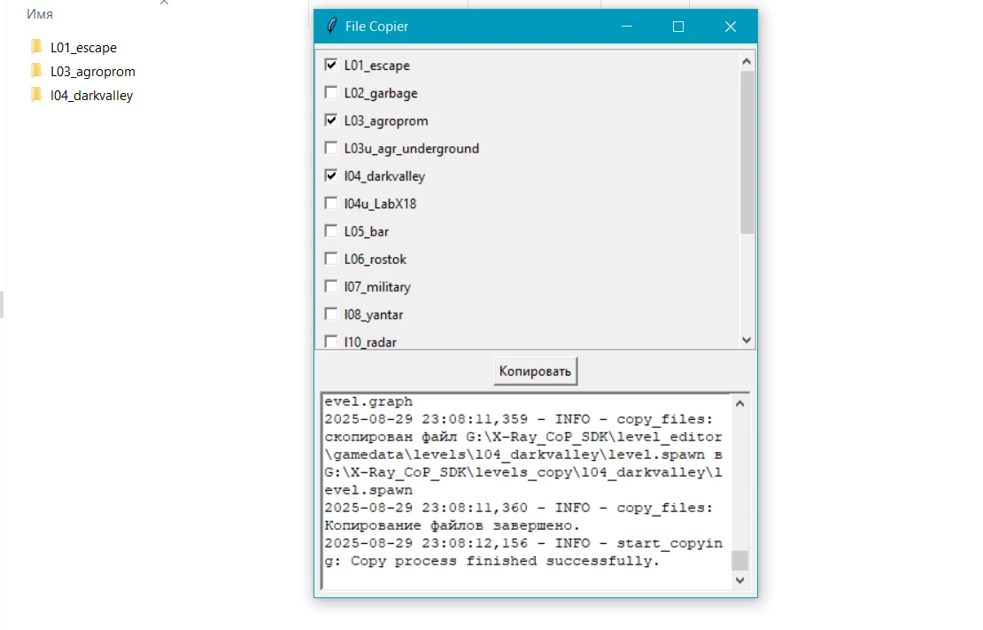Screen dimensions: 983x630
Task: Tick the l04u_LabX18 checkbox
Action: pos(331,203)
